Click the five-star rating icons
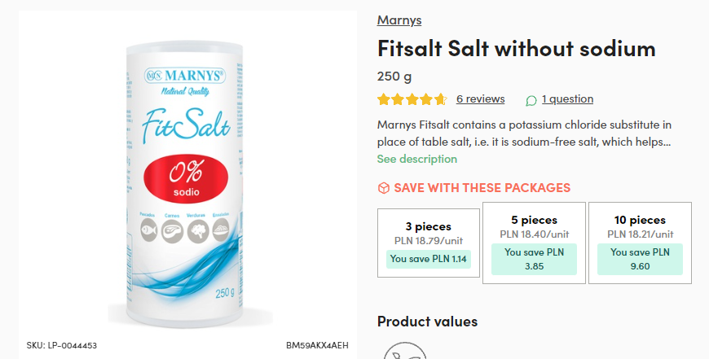Image resolution: width=709 pixels, height=359 pixels. point(412,99)
